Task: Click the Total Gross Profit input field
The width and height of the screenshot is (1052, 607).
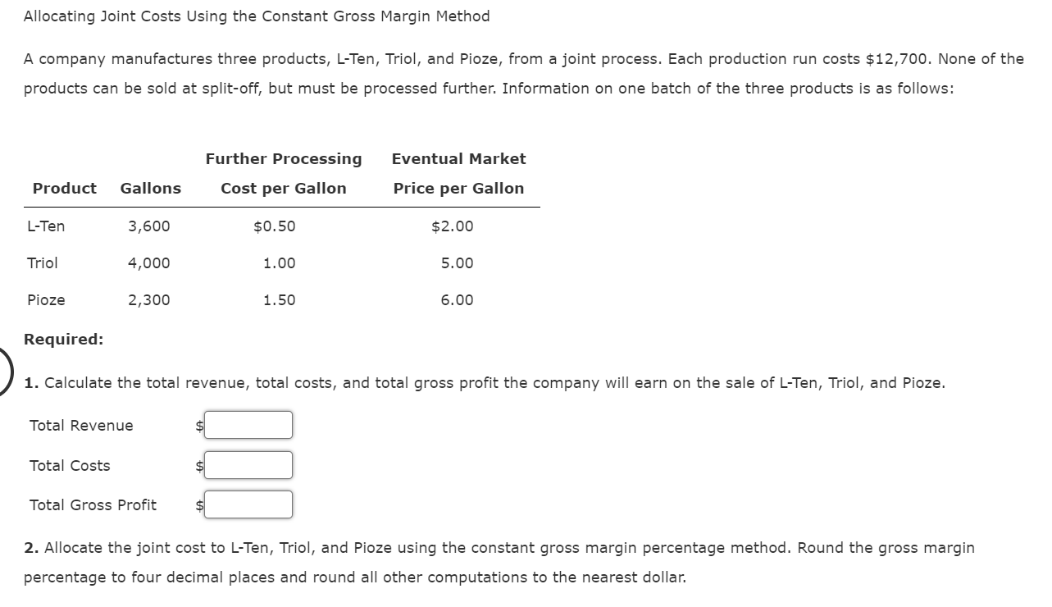Action: tap(248, 504)
